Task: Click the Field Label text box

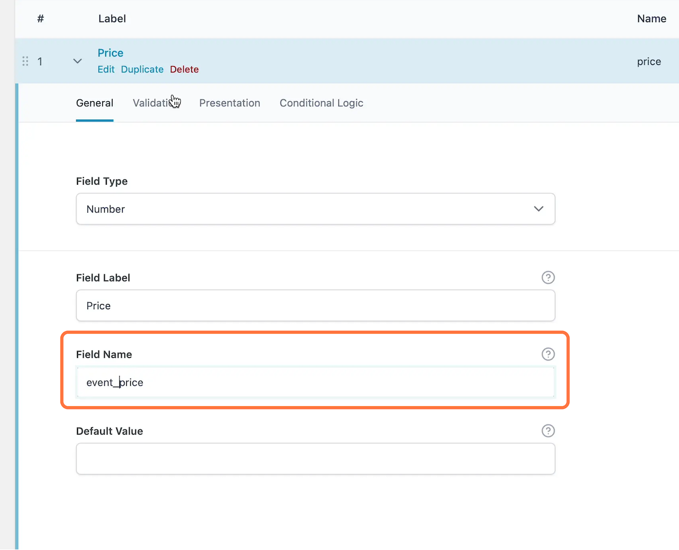Action: (315, 305)
